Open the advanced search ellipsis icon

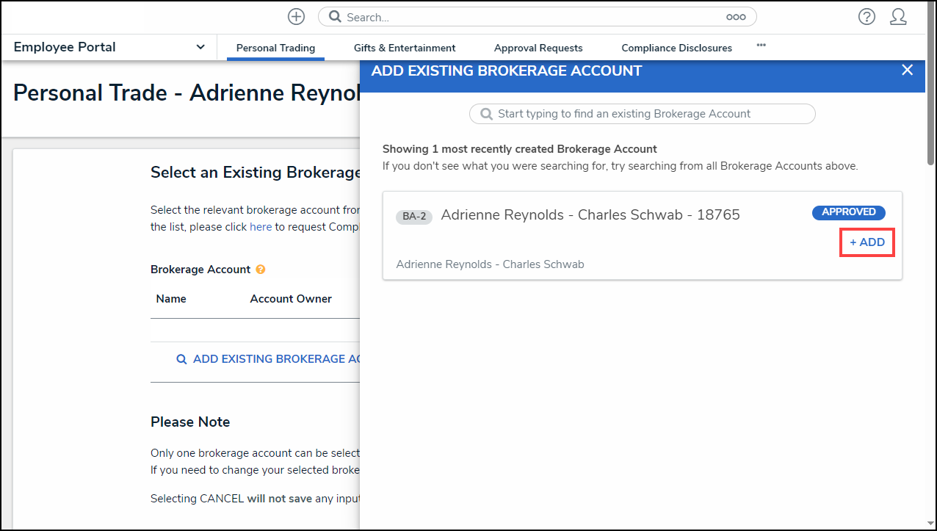(736, 17)
